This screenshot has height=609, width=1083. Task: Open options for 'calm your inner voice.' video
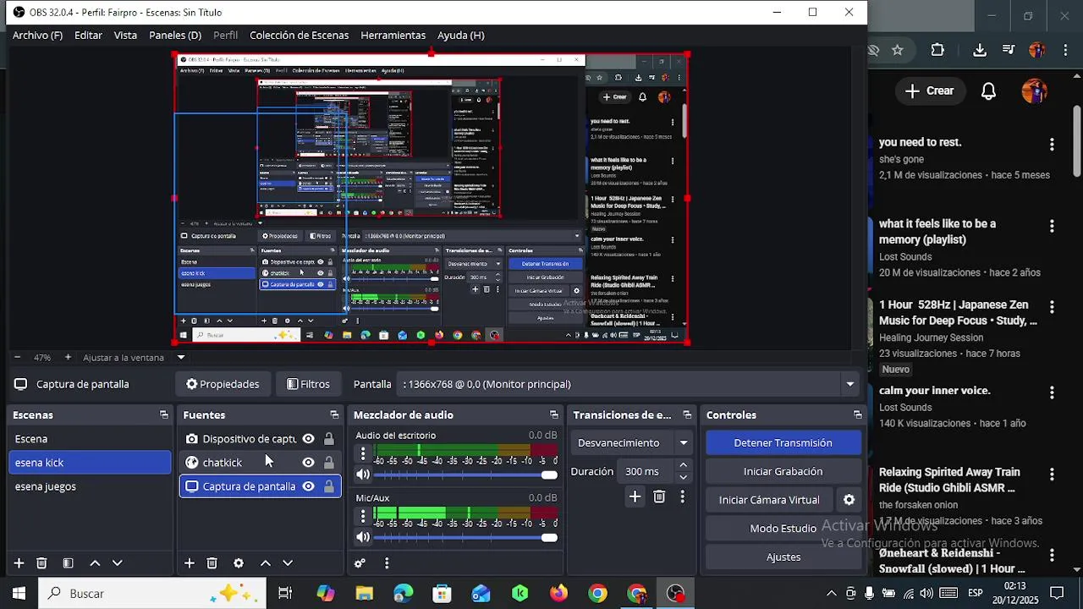[1052, 393]
